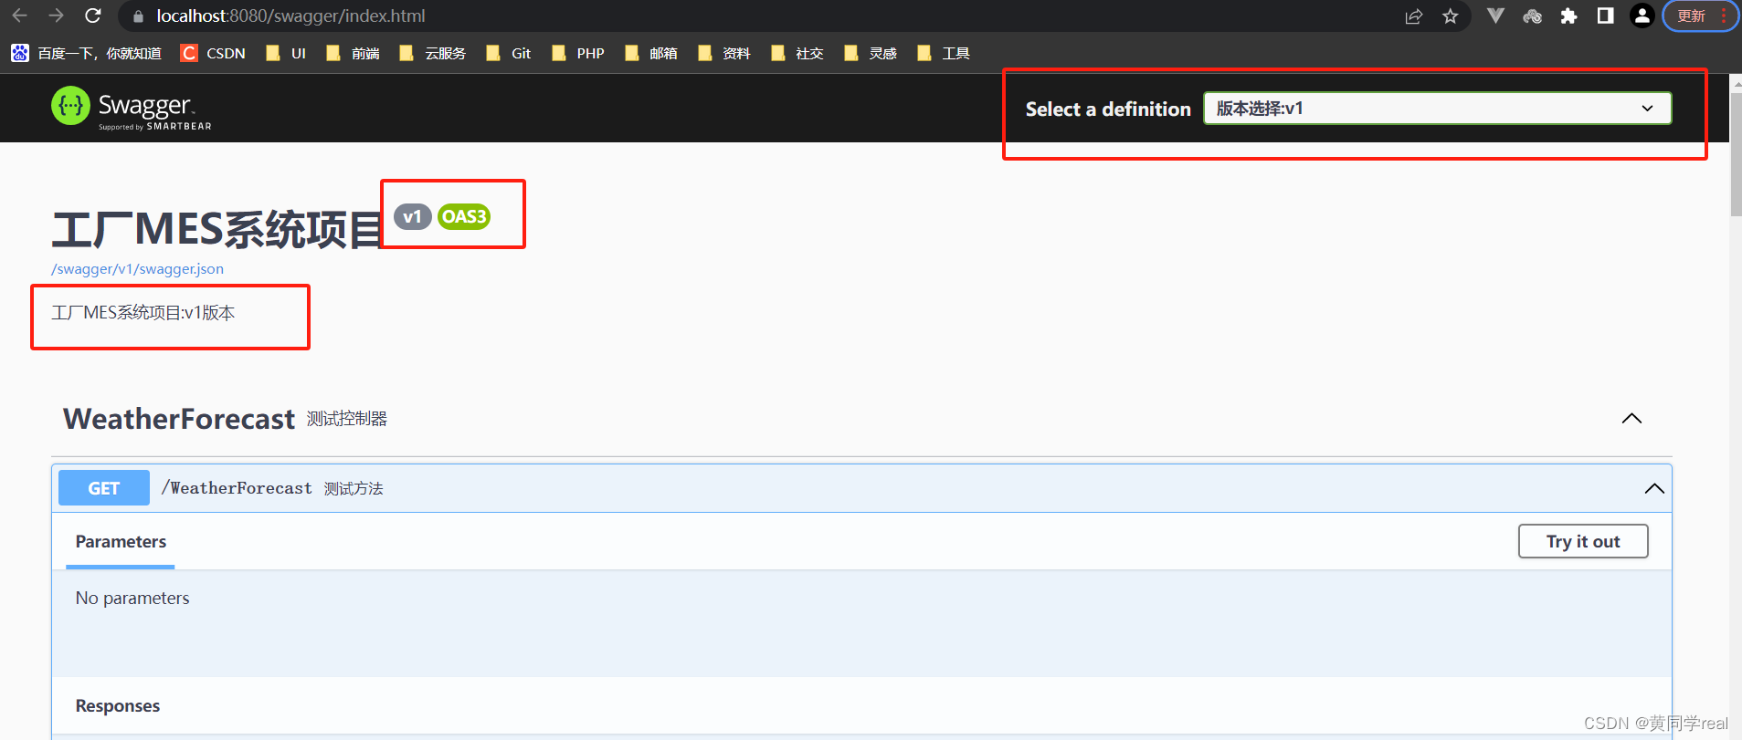Click the Swagger logo
1742x740 pixels.
click(132, 108)
